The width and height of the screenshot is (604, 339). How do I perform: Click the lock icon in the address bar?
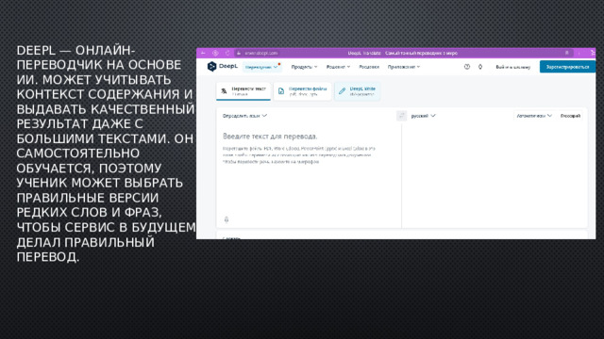pos(239,53)
